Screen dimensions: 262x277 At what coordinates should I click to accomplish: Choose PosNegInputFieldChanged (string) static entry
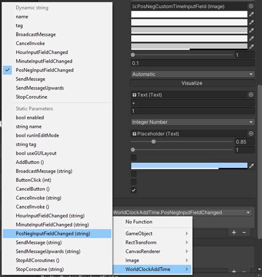point(57,233)
